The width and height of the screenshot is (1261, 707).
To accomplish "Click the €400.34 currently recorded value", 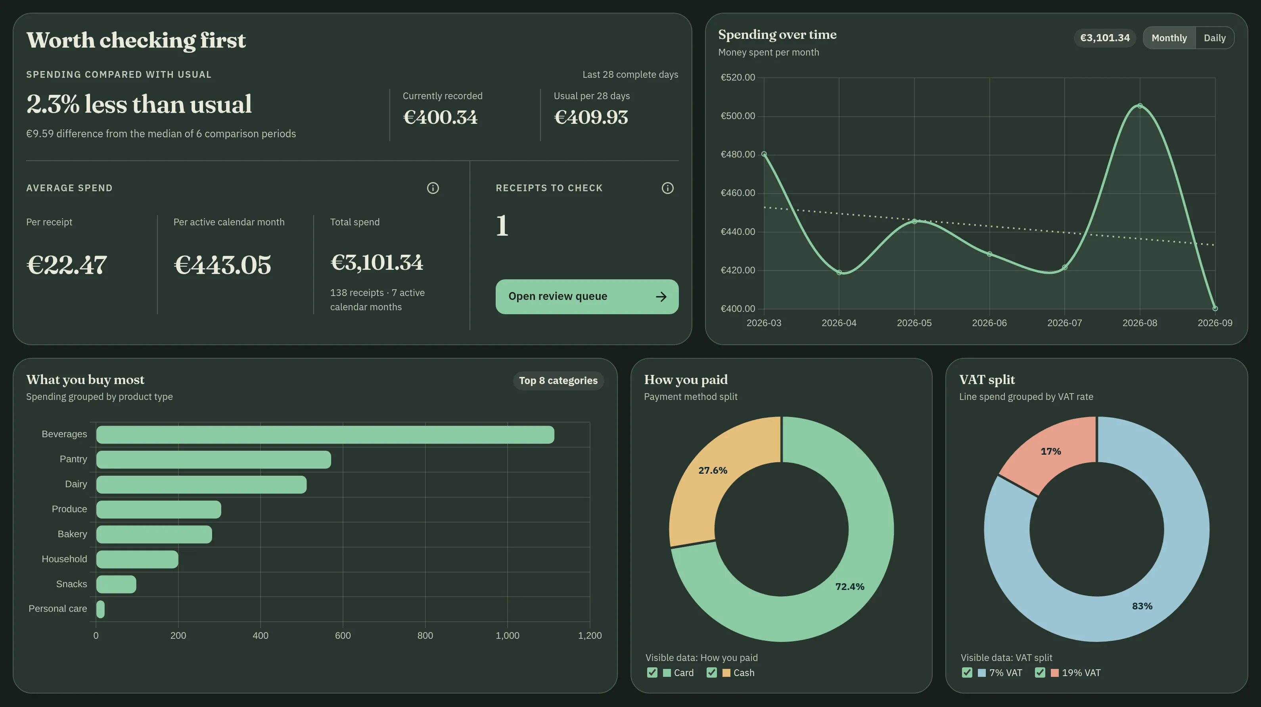I will (440, 117).
